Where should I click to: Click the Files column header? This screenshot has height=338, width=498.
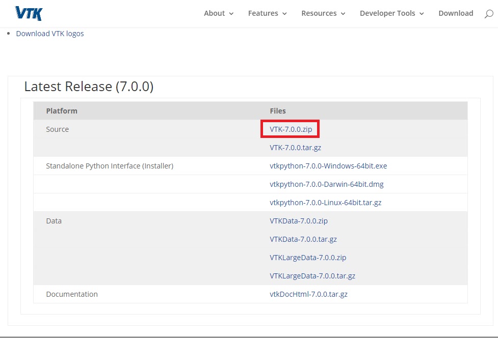[x=278, y=111]
